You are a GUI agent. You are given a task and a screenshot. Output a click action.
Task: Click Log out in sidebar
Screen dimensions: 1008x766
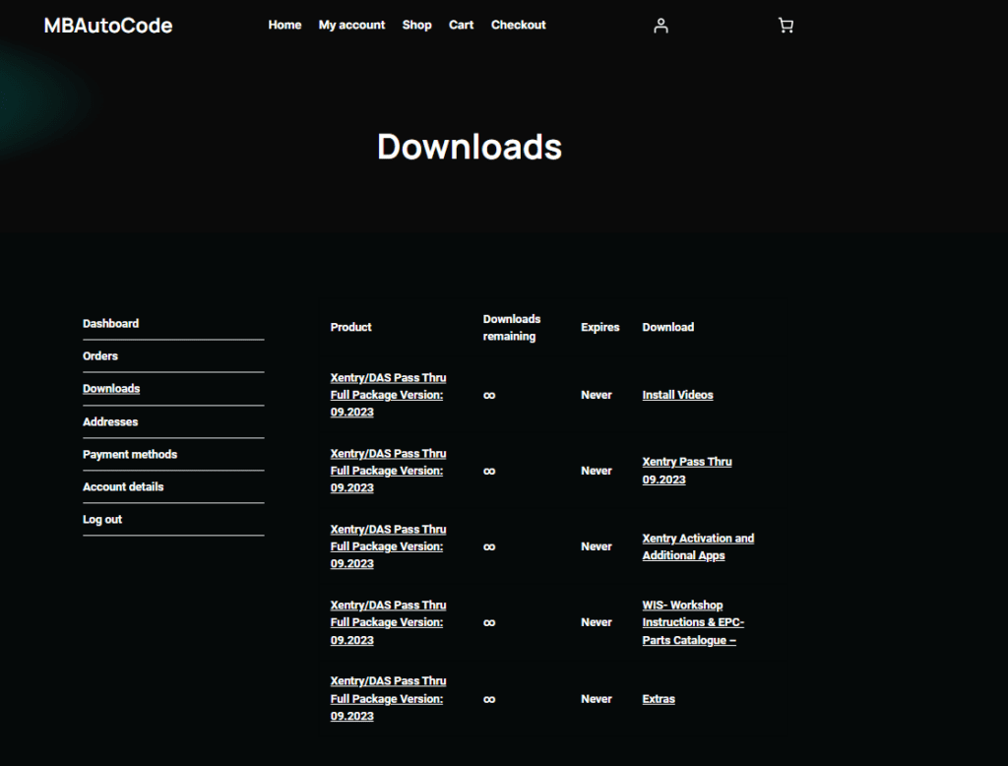click(x=102, y=519)
